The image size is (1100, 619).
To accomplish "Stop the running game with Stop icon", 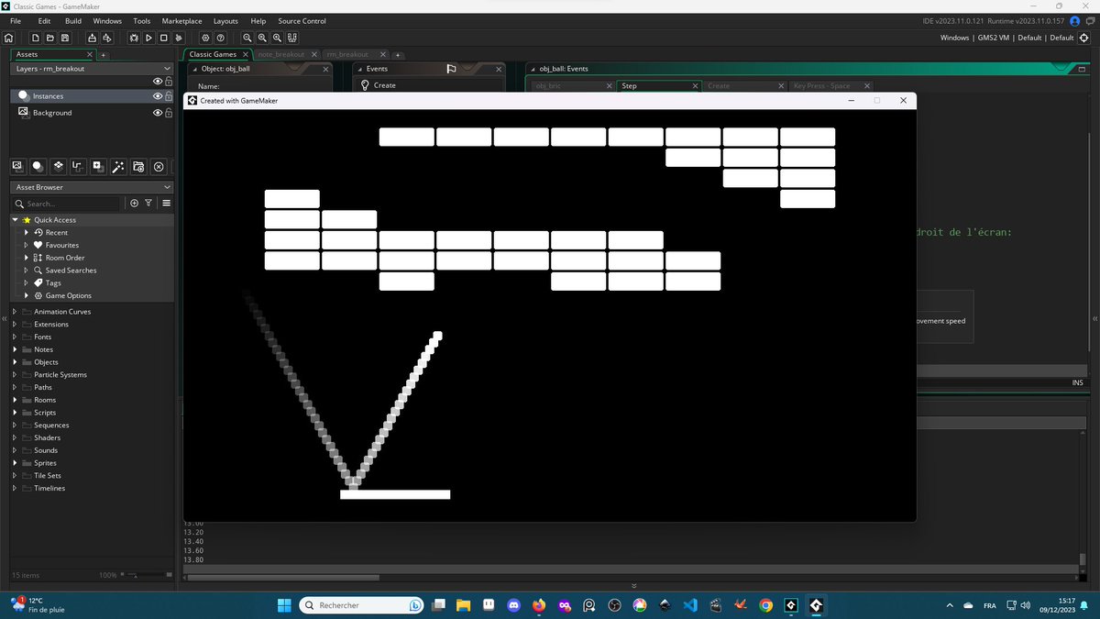I will (x=164, y=38).
